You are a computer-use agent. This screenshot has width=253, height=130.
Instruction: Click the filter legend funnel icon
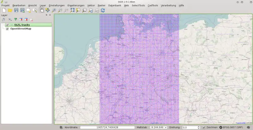tap(15, 20)
